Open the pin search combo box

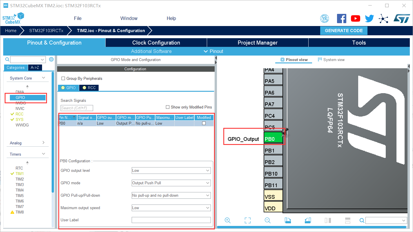(x=386, y=221)
